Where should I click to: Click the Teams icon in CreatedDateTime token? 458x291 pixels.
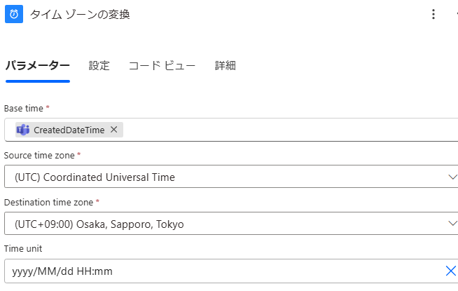click(x=23, y=130)
